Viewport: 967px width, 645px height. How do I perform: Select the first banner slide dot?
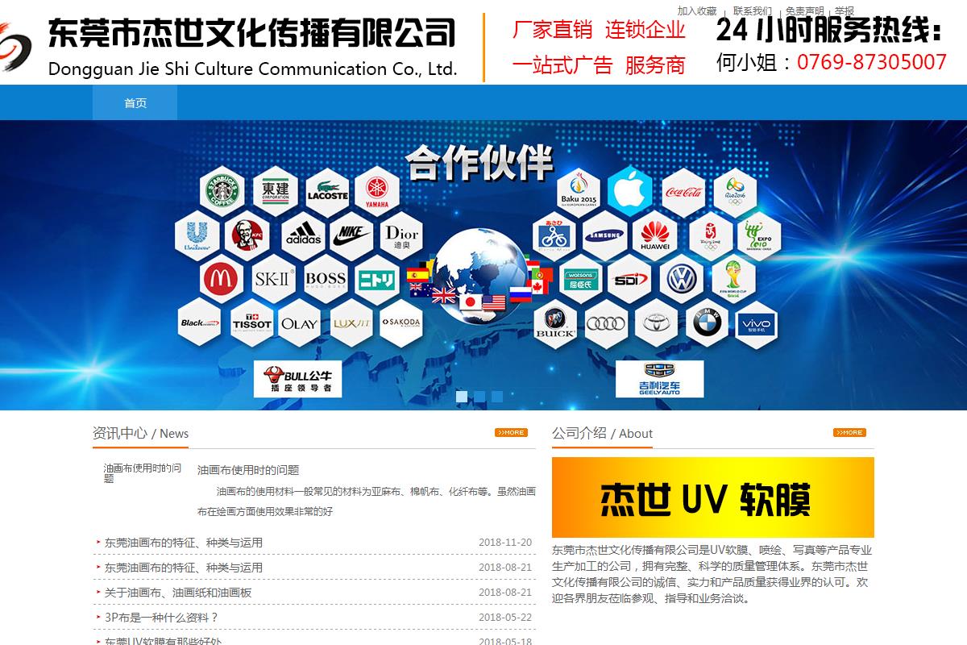[462, 396]
